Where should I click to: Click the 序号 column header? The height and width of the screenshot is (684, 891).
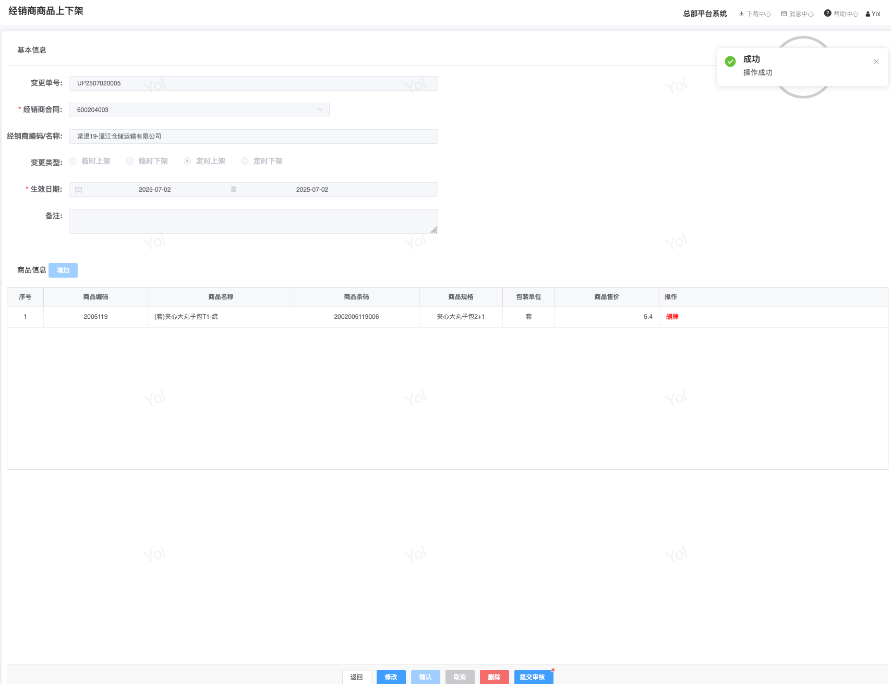pos(25,297)
